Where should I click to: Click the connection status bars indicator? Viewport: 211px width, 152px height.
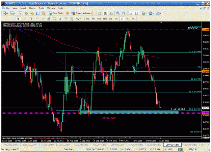pyautogui.click(x=181, y=149)
